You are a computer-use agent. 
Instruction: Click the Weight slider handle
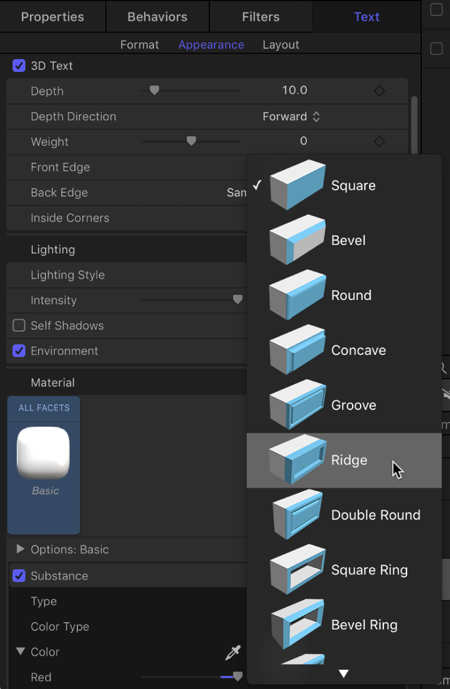click(x=191, y=141)
